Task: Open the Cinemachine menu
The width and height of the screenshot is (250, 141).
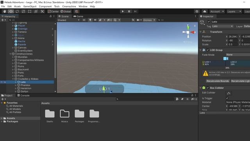Action: 69,6
